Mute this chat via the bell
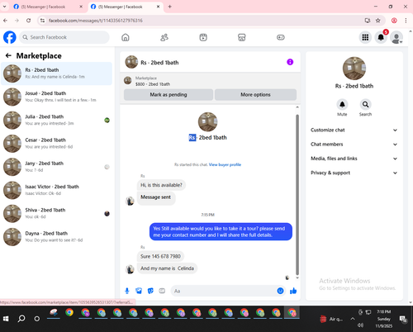Screen dimensions: 413x332 coord(342,104)
